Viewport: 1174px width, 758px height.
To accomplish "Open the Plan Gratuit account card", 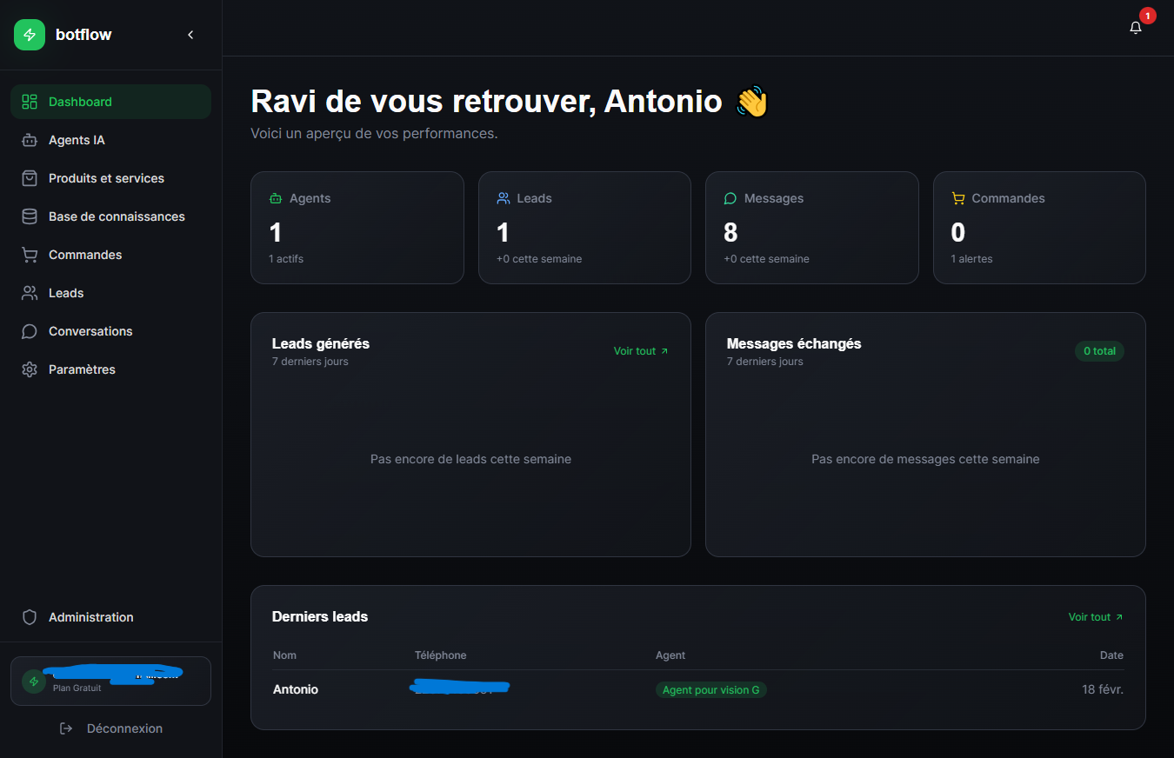I will [110, 681].
